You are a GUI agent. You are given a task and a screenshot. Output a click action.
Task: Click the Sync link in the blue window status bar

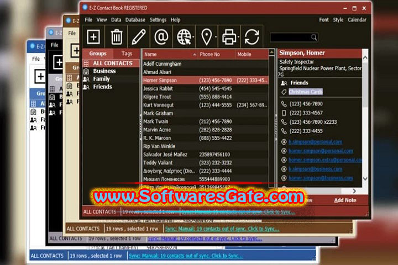pos(186,256)
